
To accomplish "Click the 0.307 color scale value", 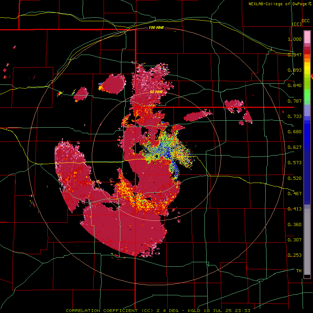I will [295, 240].
